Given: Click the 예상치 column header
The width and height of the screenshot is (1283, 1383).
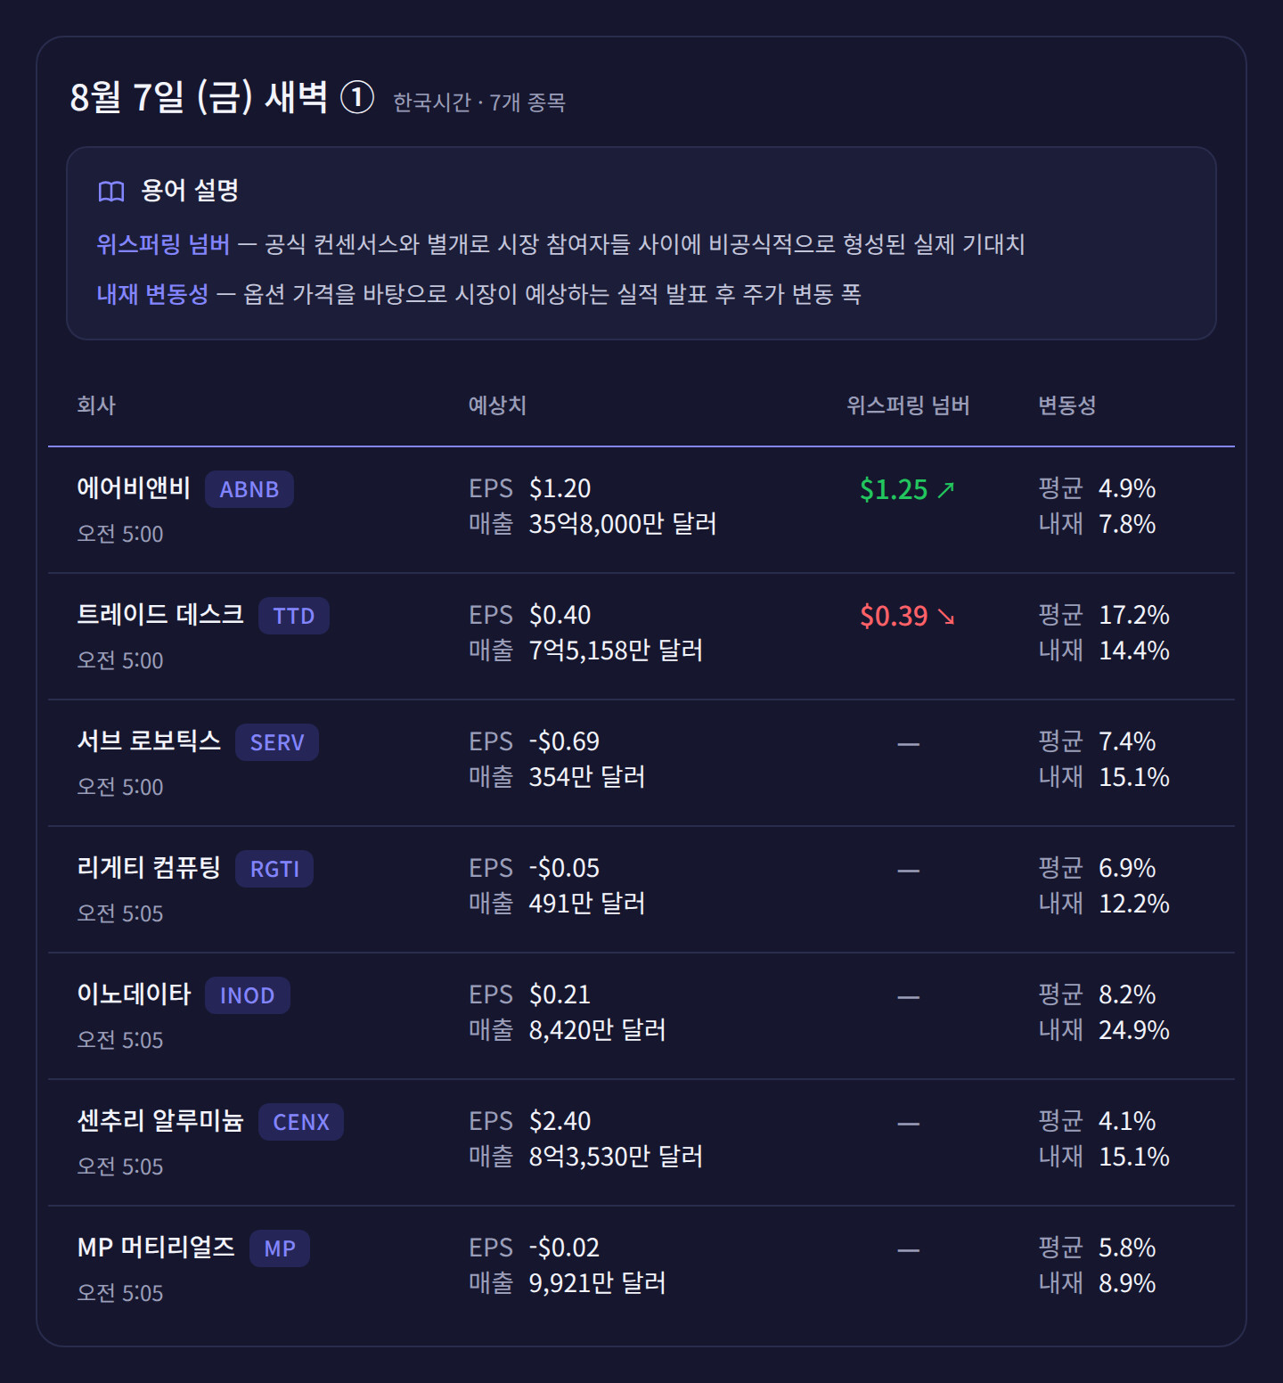Looking at the screenshot, I should [497, 405].
